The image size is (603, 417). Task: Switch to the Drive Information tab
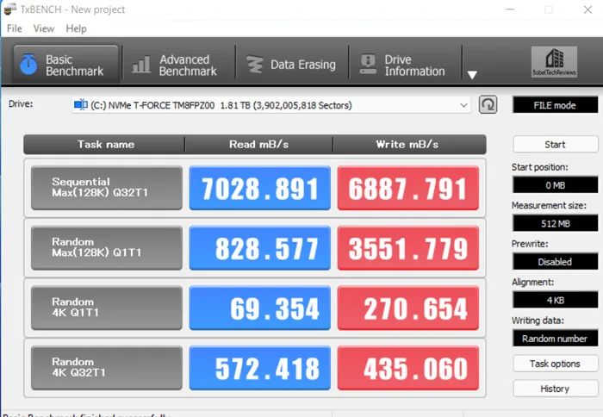click(x=406, y=65)
